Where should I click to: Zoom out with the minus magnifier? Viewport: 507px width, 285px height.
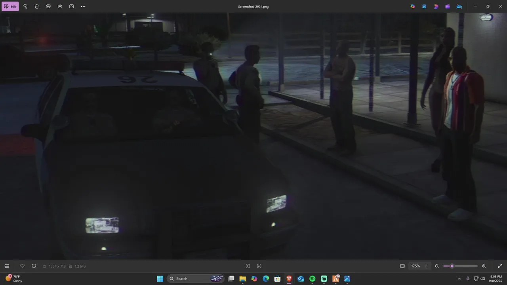[x=437, y=266]
